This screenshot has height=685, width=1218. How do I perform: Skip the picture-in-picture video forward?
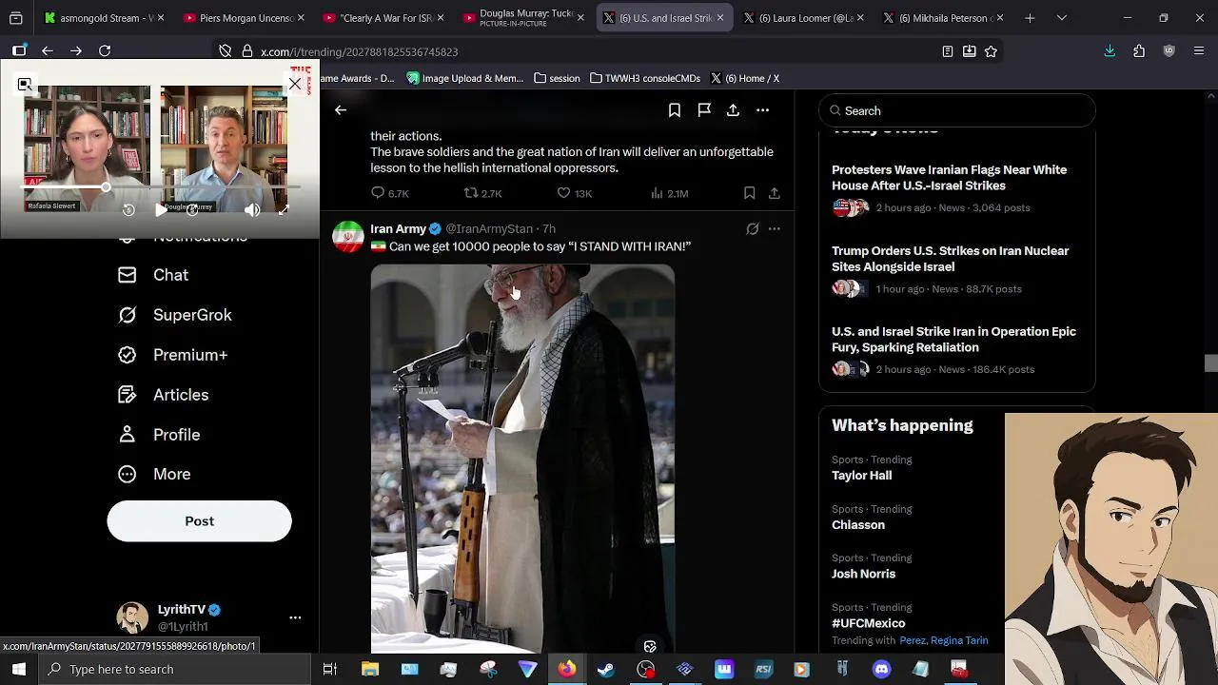pyautogui.click(x=192, y=210)
